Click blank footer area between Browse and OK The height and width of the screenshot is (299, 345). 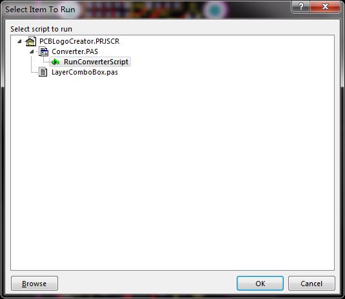tap(148, 284)
